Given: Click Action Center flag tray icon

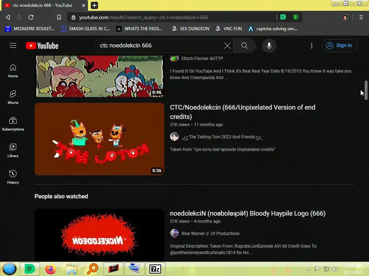Looking at the screenshot, I should pyautogui.click(x=318, y=269).
